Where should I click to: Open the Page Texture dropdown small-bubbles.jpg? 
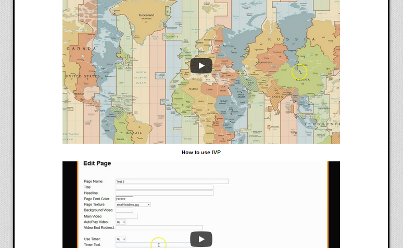coord(133,204)
